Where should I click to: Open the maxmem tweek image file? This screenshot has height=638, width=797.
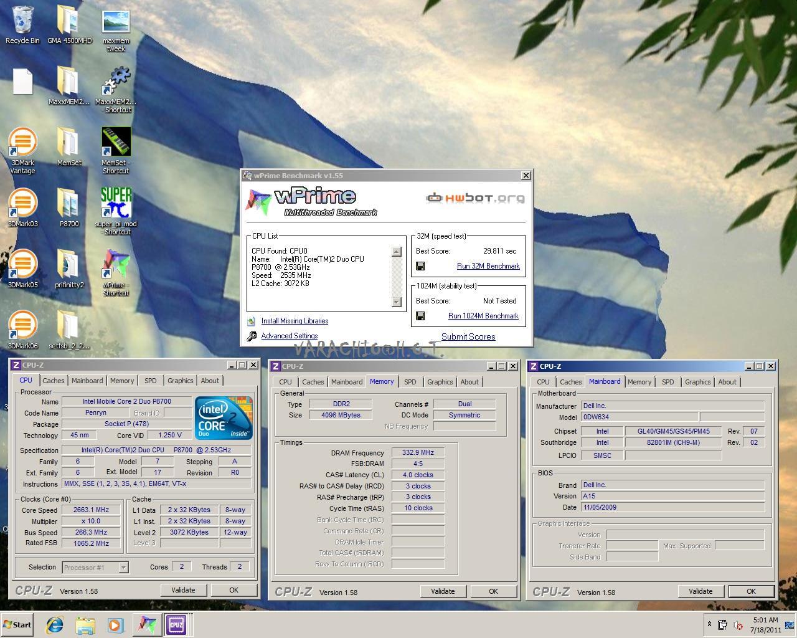[116, 29]
